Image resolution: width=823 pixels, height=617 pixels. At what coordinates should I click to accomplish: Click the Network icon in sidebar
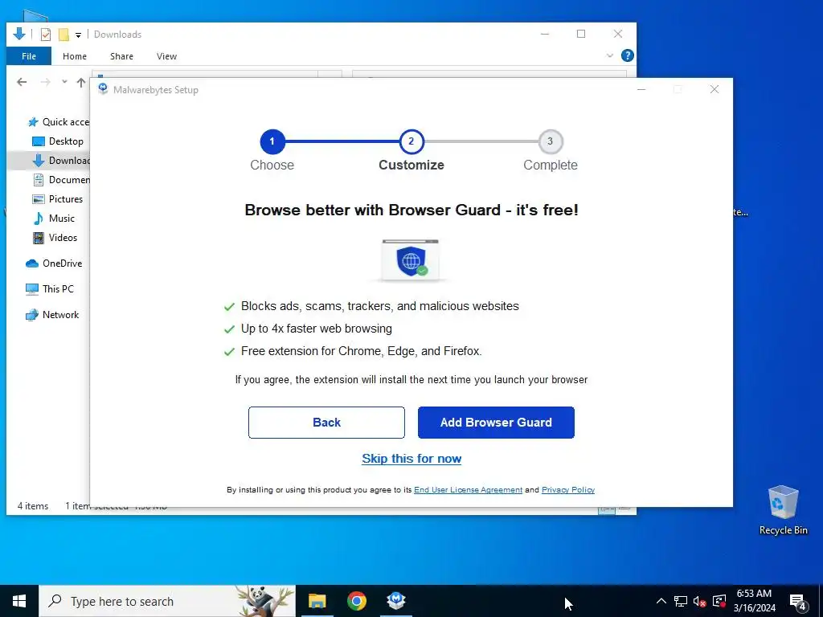pyautogui.click(x=32, y=315)
